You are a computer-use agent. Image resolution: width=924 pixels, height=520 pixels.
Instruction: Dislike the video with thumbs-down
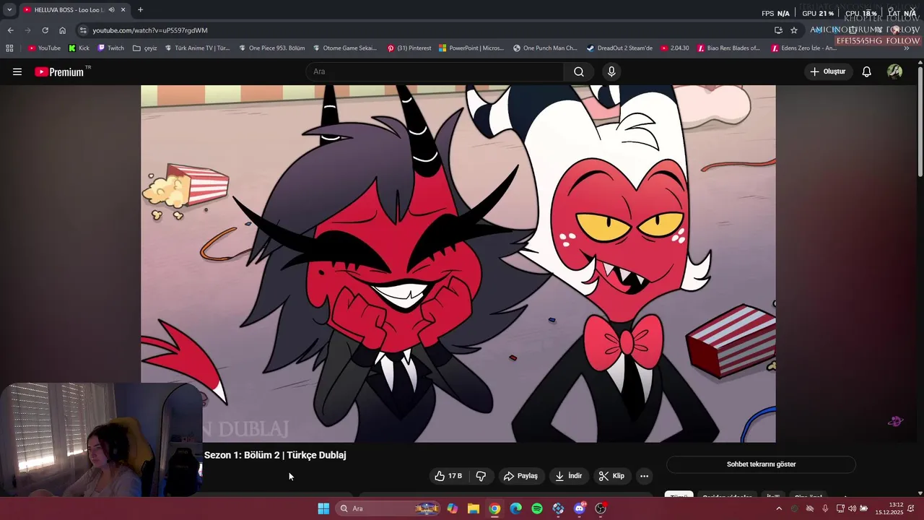tap(481, 476)
